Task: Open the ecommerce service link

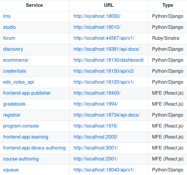Action: tap(15, 60)
